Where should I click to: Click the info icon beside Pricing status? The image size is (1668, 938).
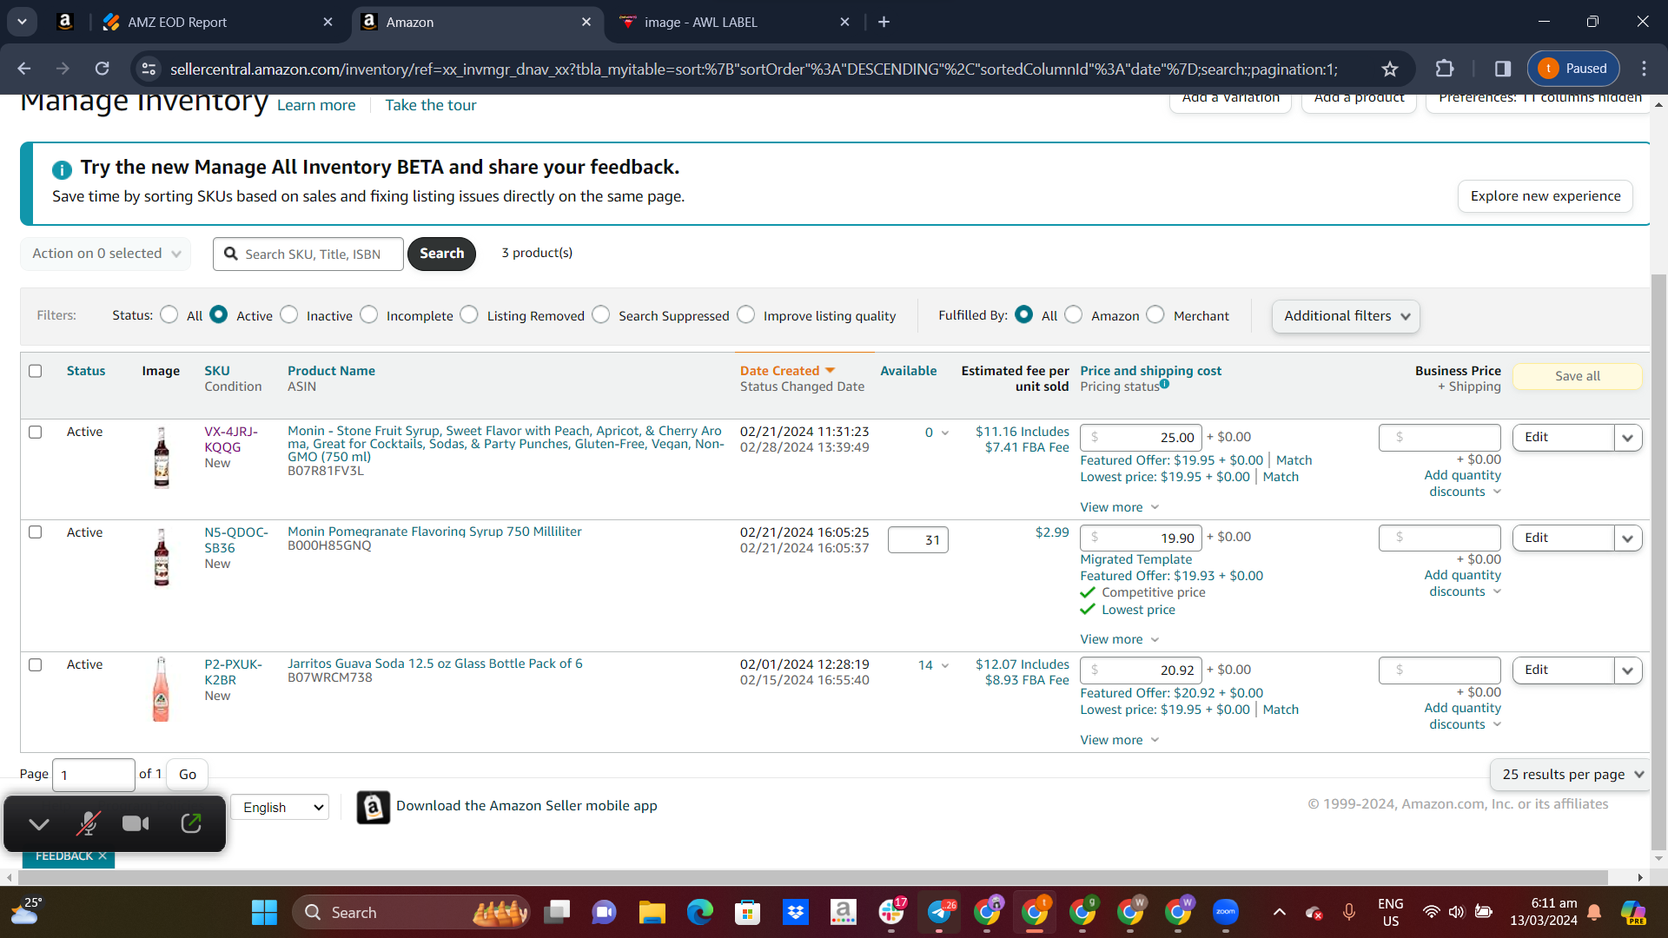tap(1164, 384)
